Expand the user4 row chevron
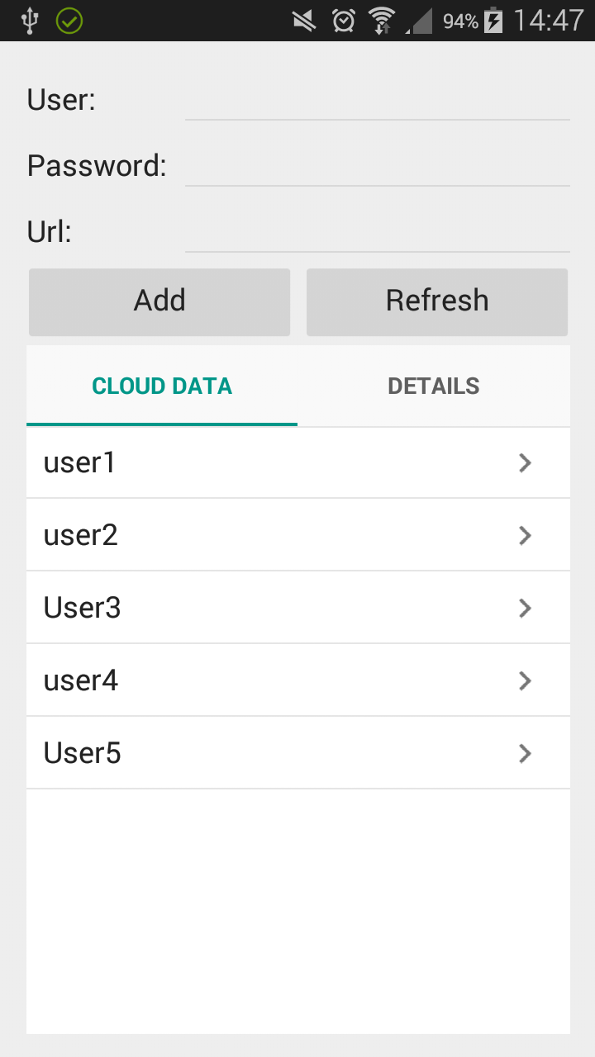 coord(524,681)
